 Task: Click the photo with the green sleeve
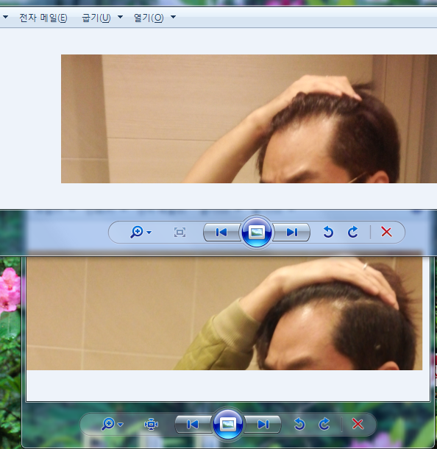point(224,314)
